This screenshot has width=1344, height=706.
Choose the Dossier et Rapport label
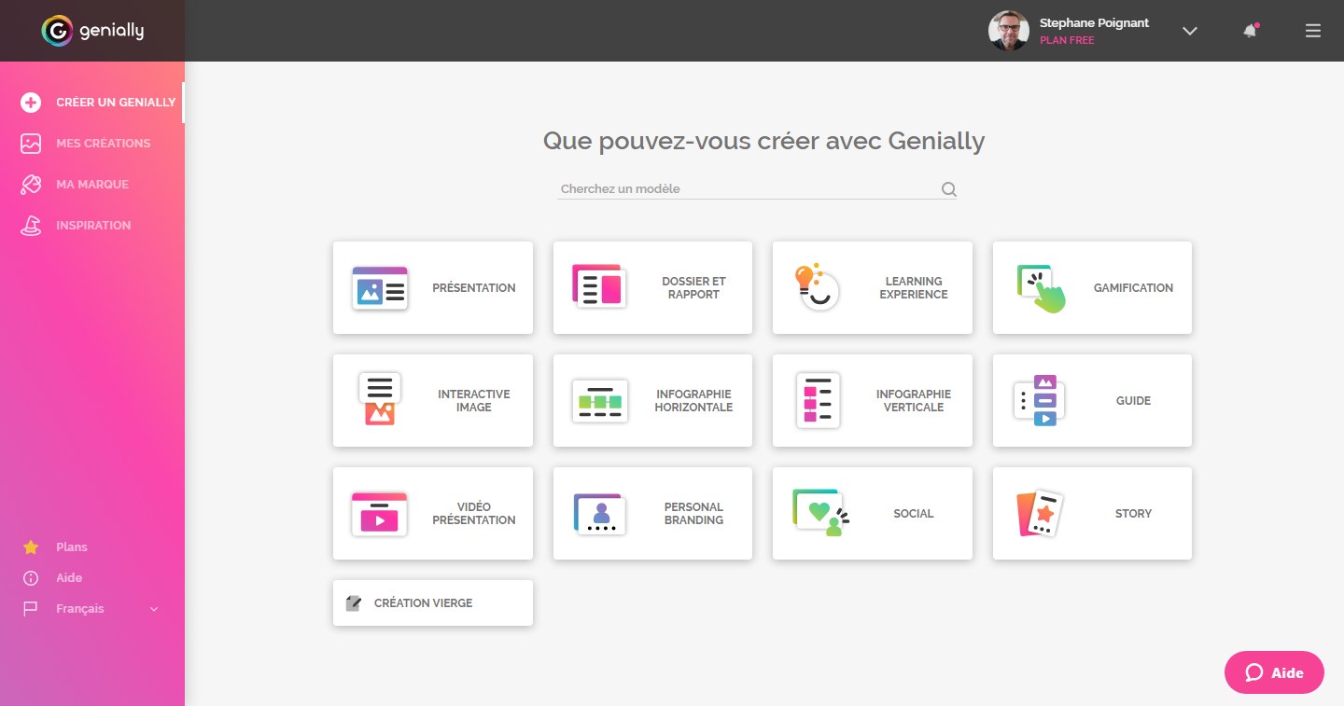pos(693,288)
